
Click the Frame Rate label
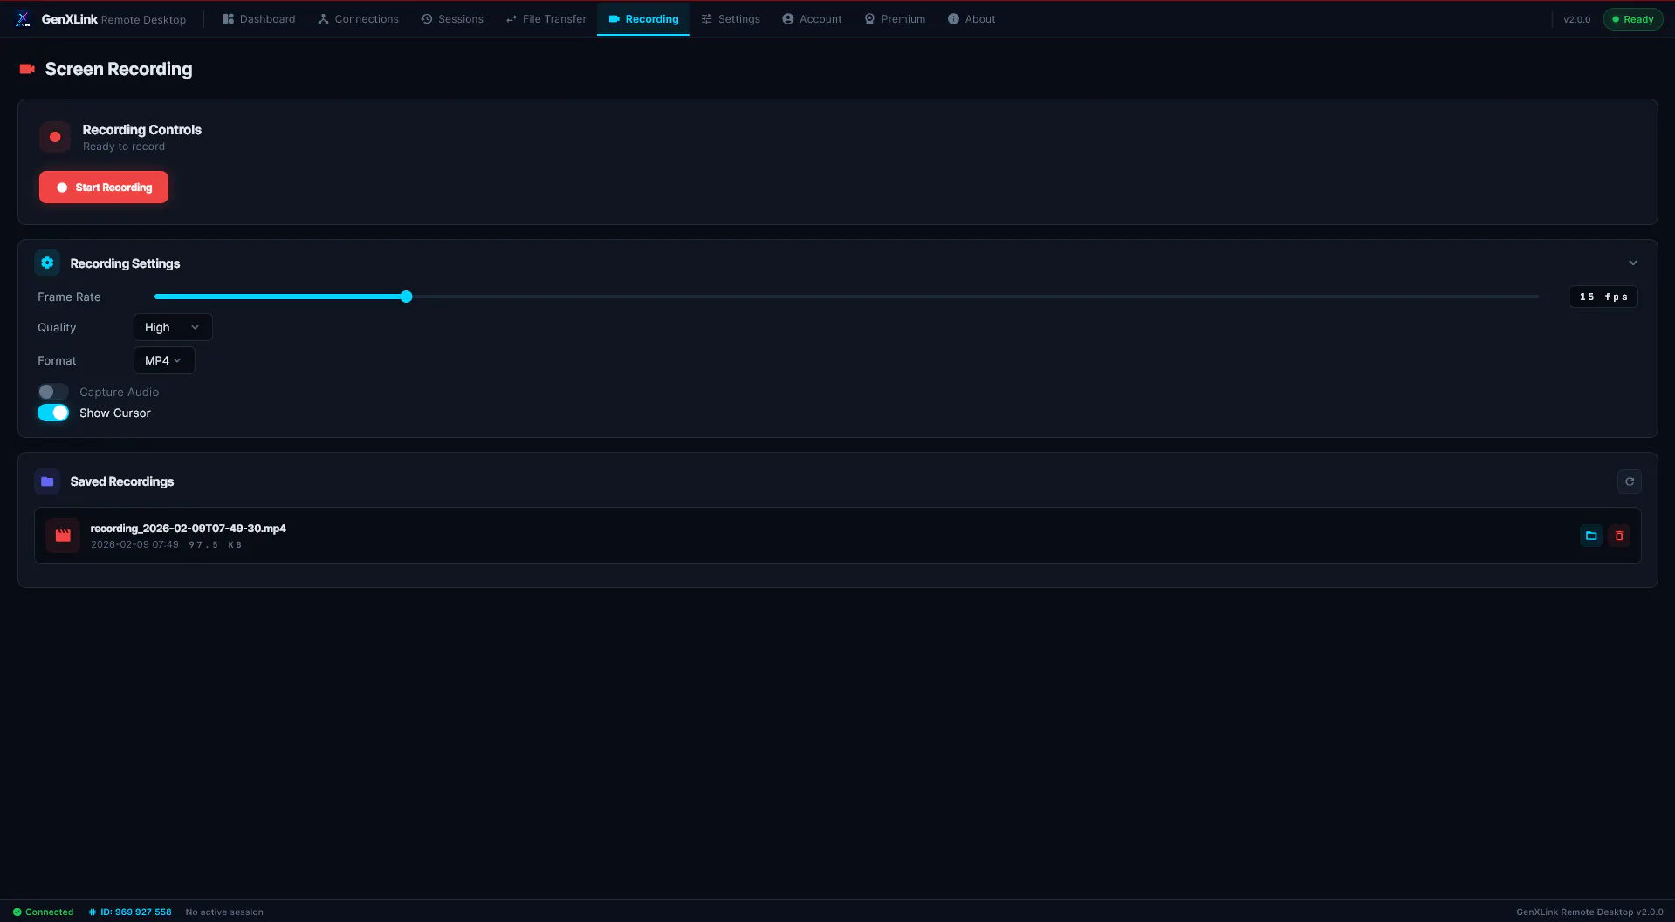coord(69,297)
